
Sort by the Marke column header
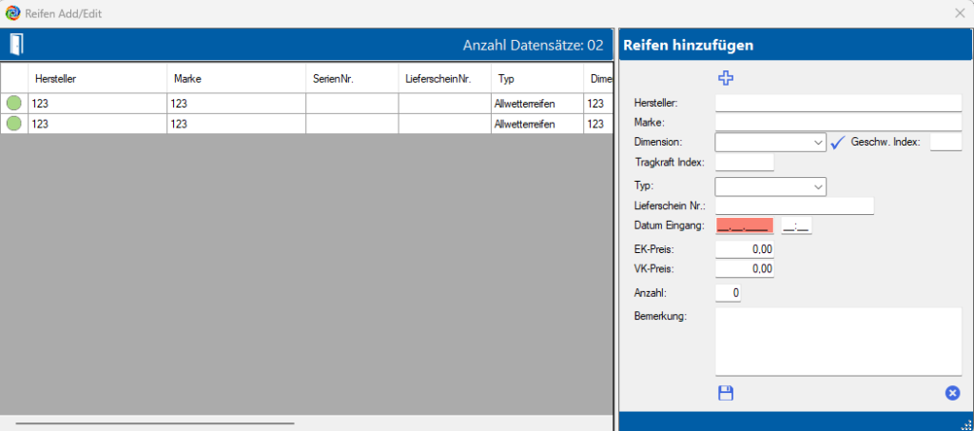coord(236,78)
